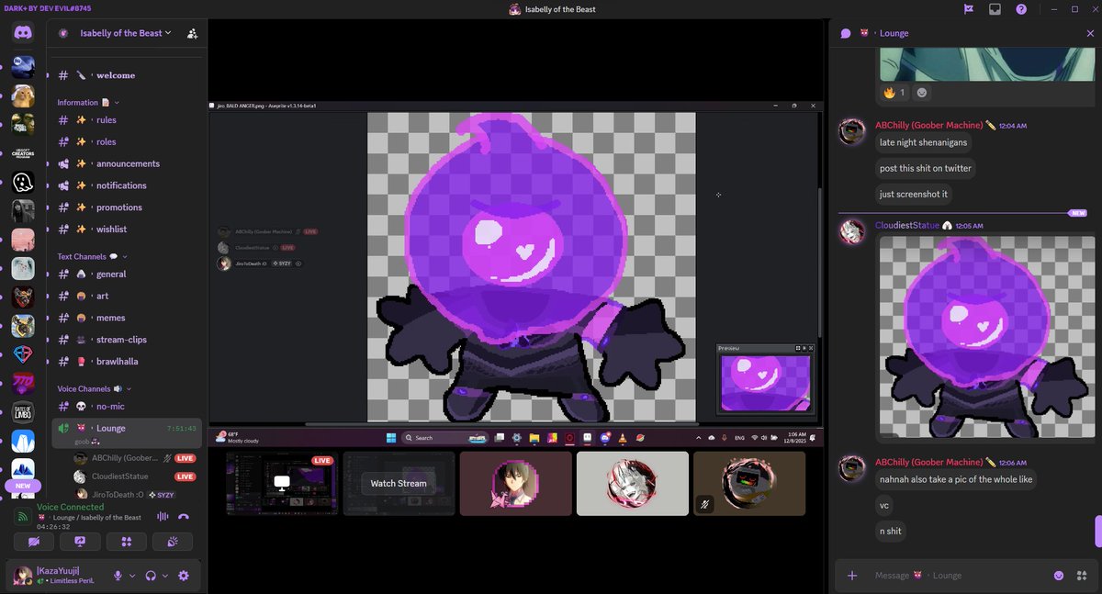Turn on camera in voice panel

coord(34,542)
